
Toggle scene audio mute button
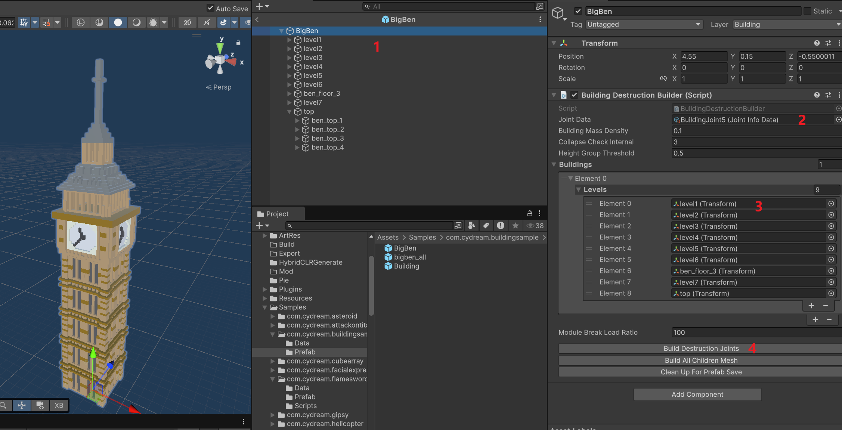(207, 22)
